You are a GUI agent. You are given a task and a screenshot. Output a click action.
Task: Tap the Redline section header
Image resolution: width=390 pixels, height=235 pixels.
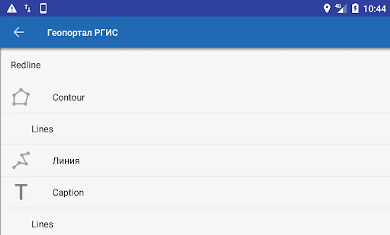coord(26,65)
